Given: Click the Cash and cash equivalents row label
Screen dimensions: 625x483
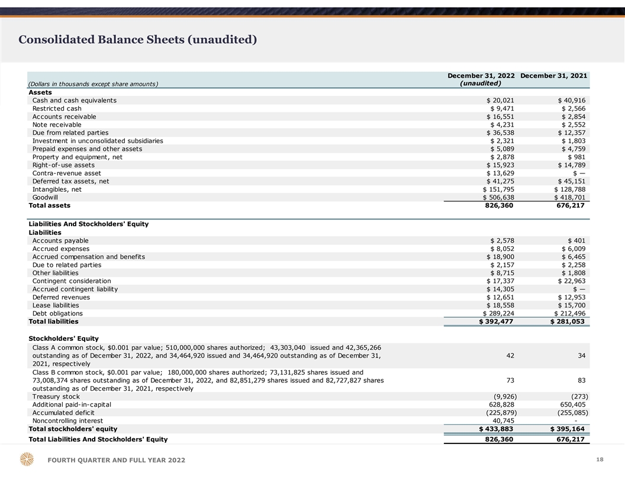Looking at the screenshot, I should (x=75, y=101).
